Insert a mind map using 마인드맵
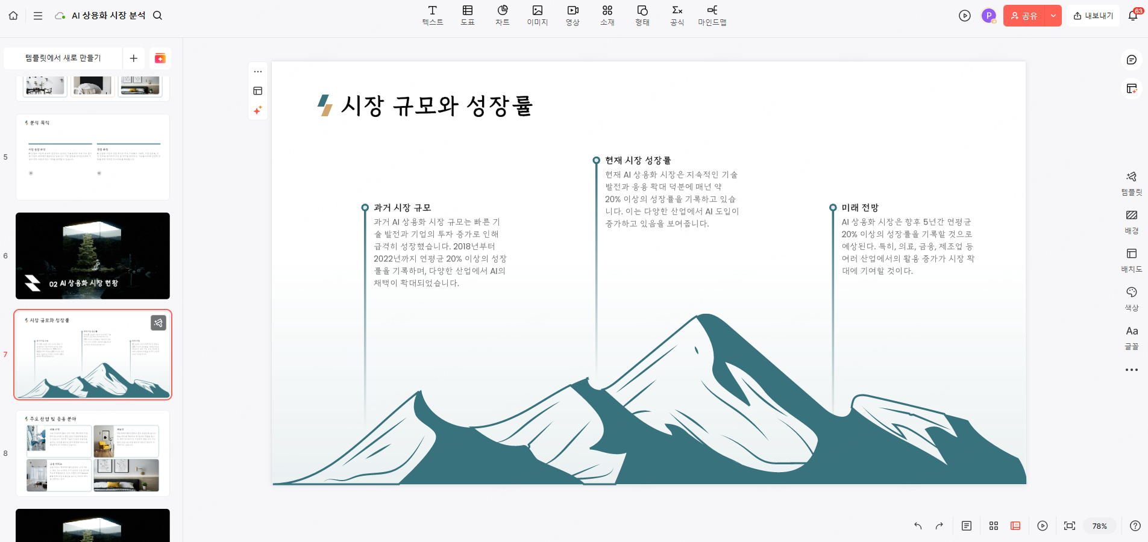 click(x=712, y=16)
